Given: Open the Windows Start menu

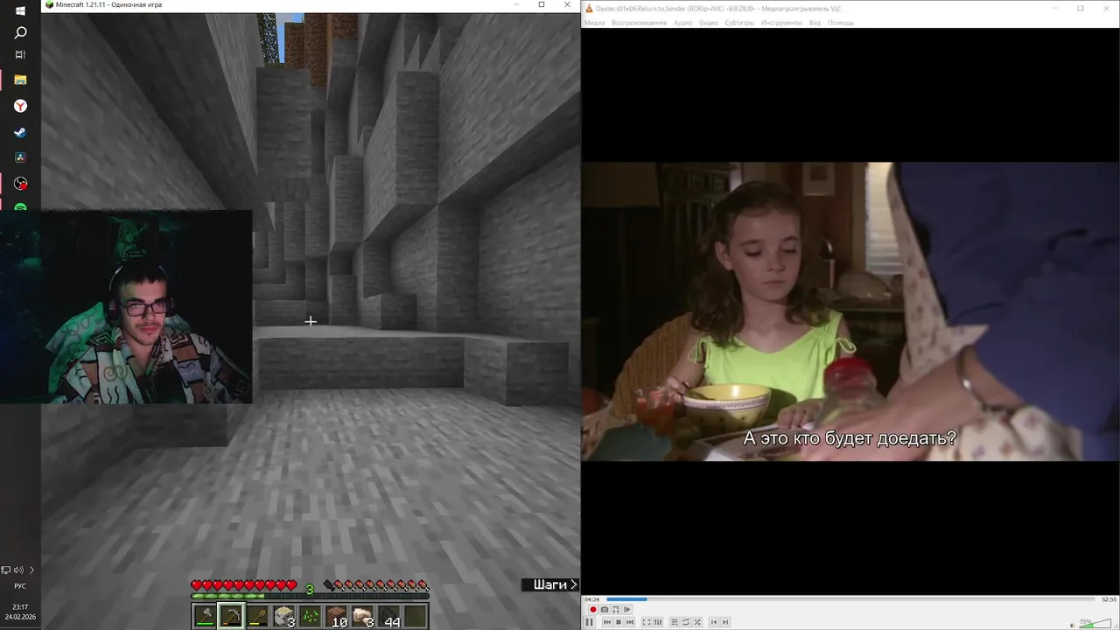Looking at the screenshot, I should [20, 10].
